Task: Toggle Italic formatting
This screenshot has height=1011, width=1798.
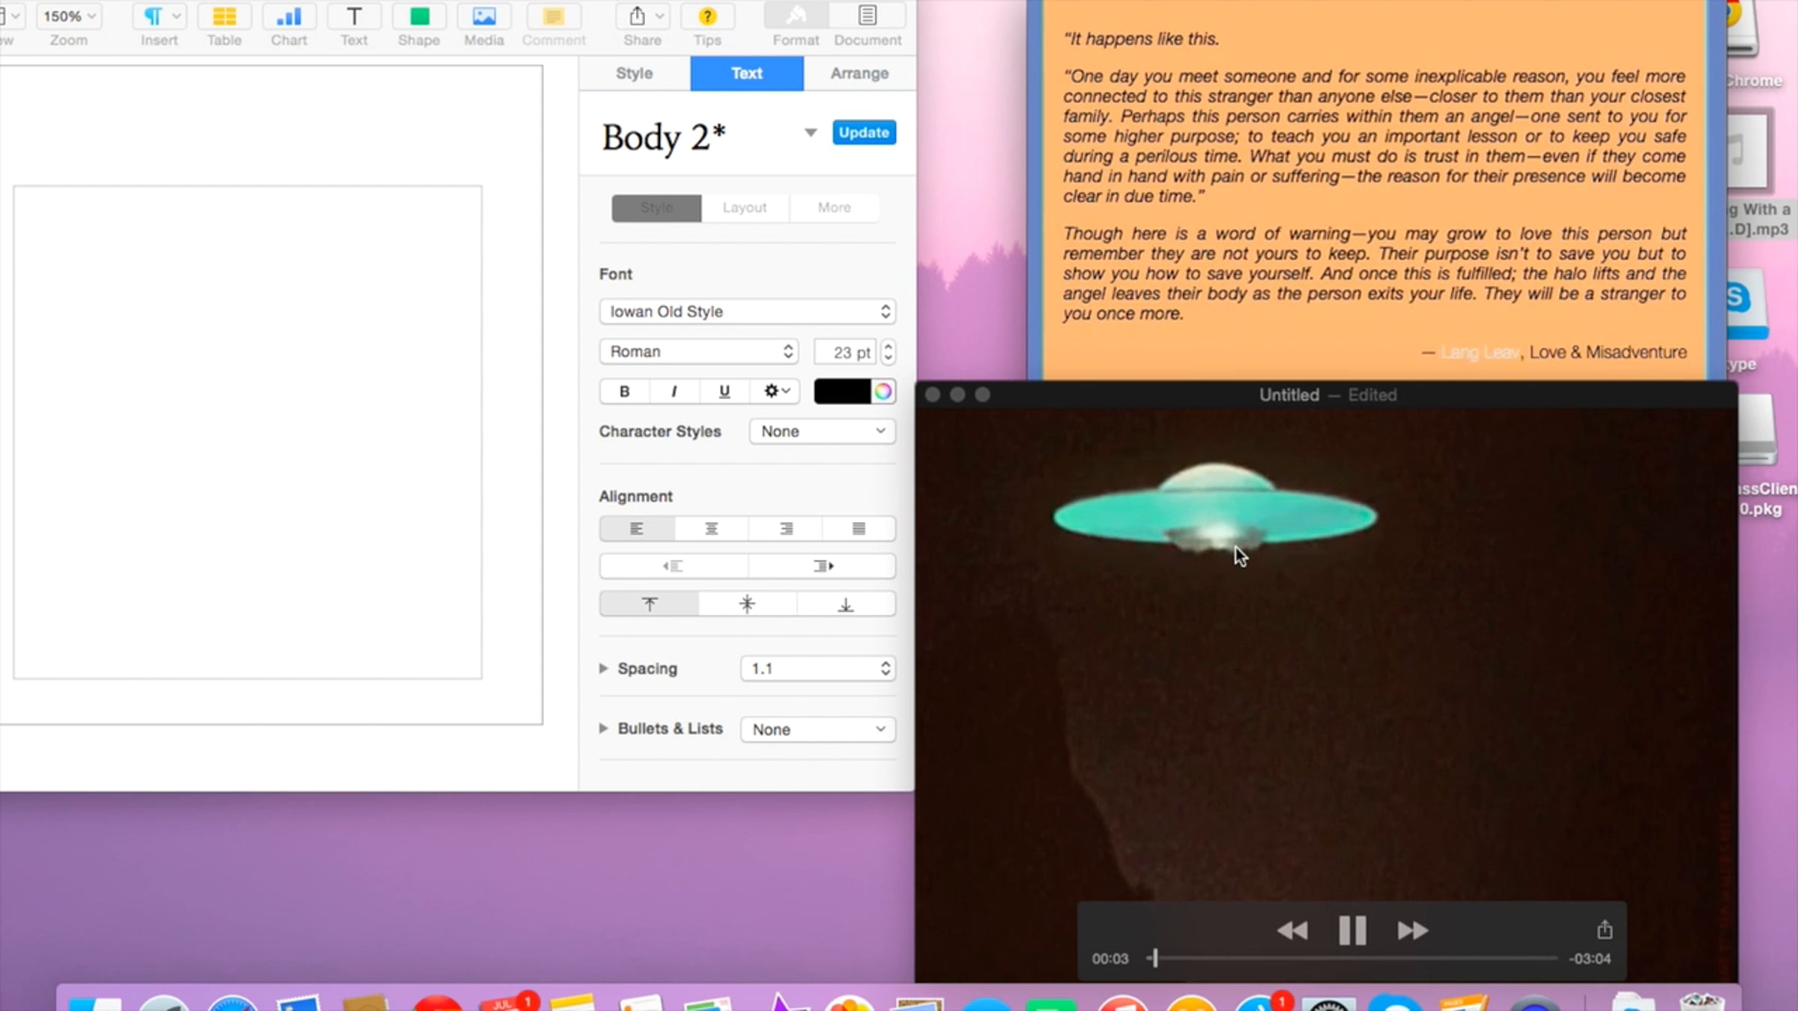Action: click(x=674, y=391)
